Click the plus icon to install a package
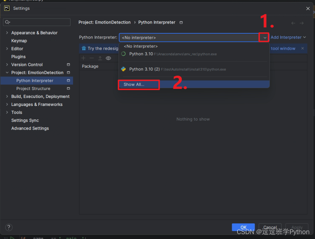This screenshot has width=315, height=239. click(x=83, y=58)
